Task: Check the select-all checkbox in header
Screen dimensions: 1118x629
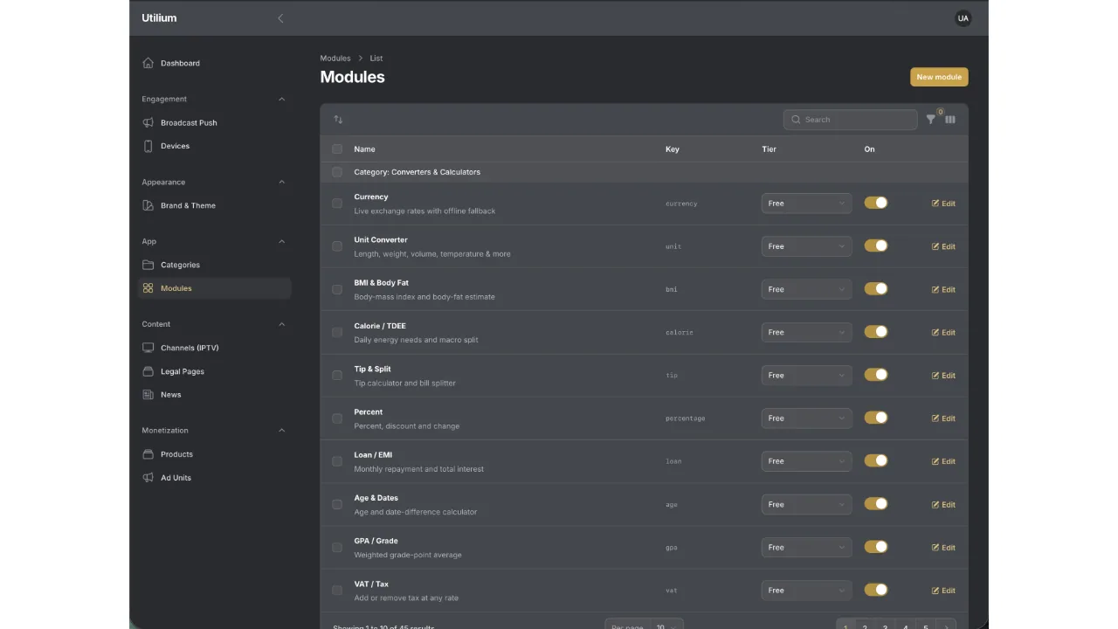Action: pyautogui.click(x=337, y=149)
